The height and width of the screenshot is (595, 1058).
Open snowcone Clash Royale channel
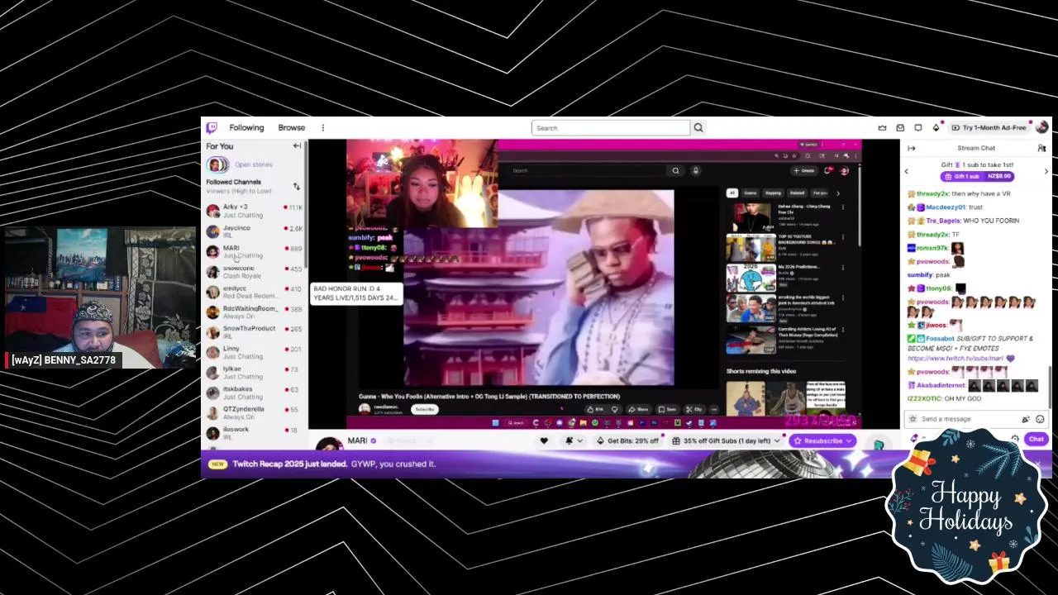pyautogui.click(x=255, y=272)
